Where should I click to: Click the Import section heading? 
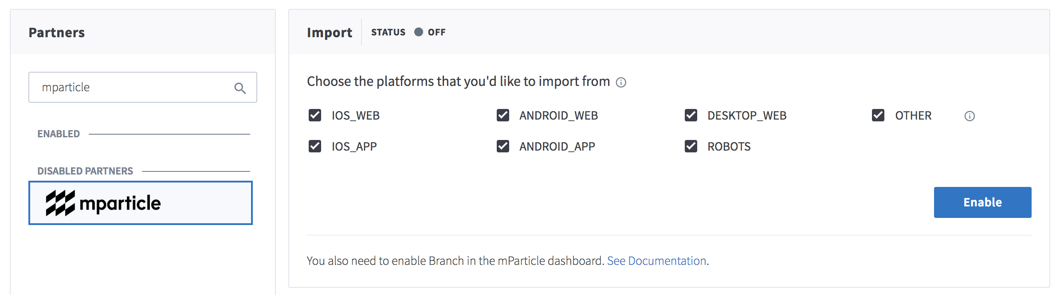pos(330,32)
